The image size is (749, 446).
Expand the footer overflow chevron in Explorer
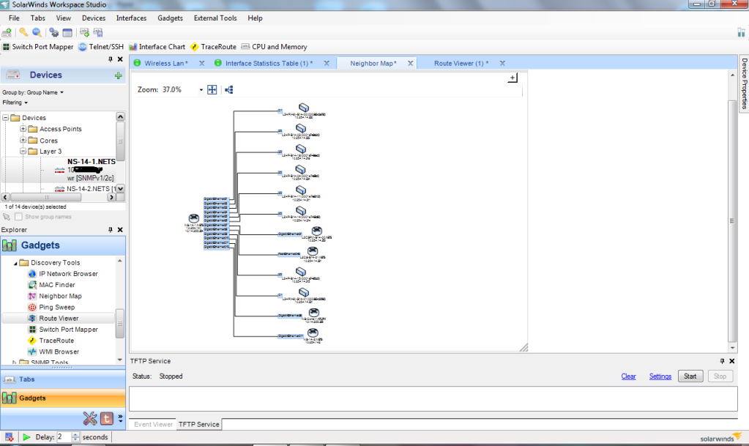point(120,418)
